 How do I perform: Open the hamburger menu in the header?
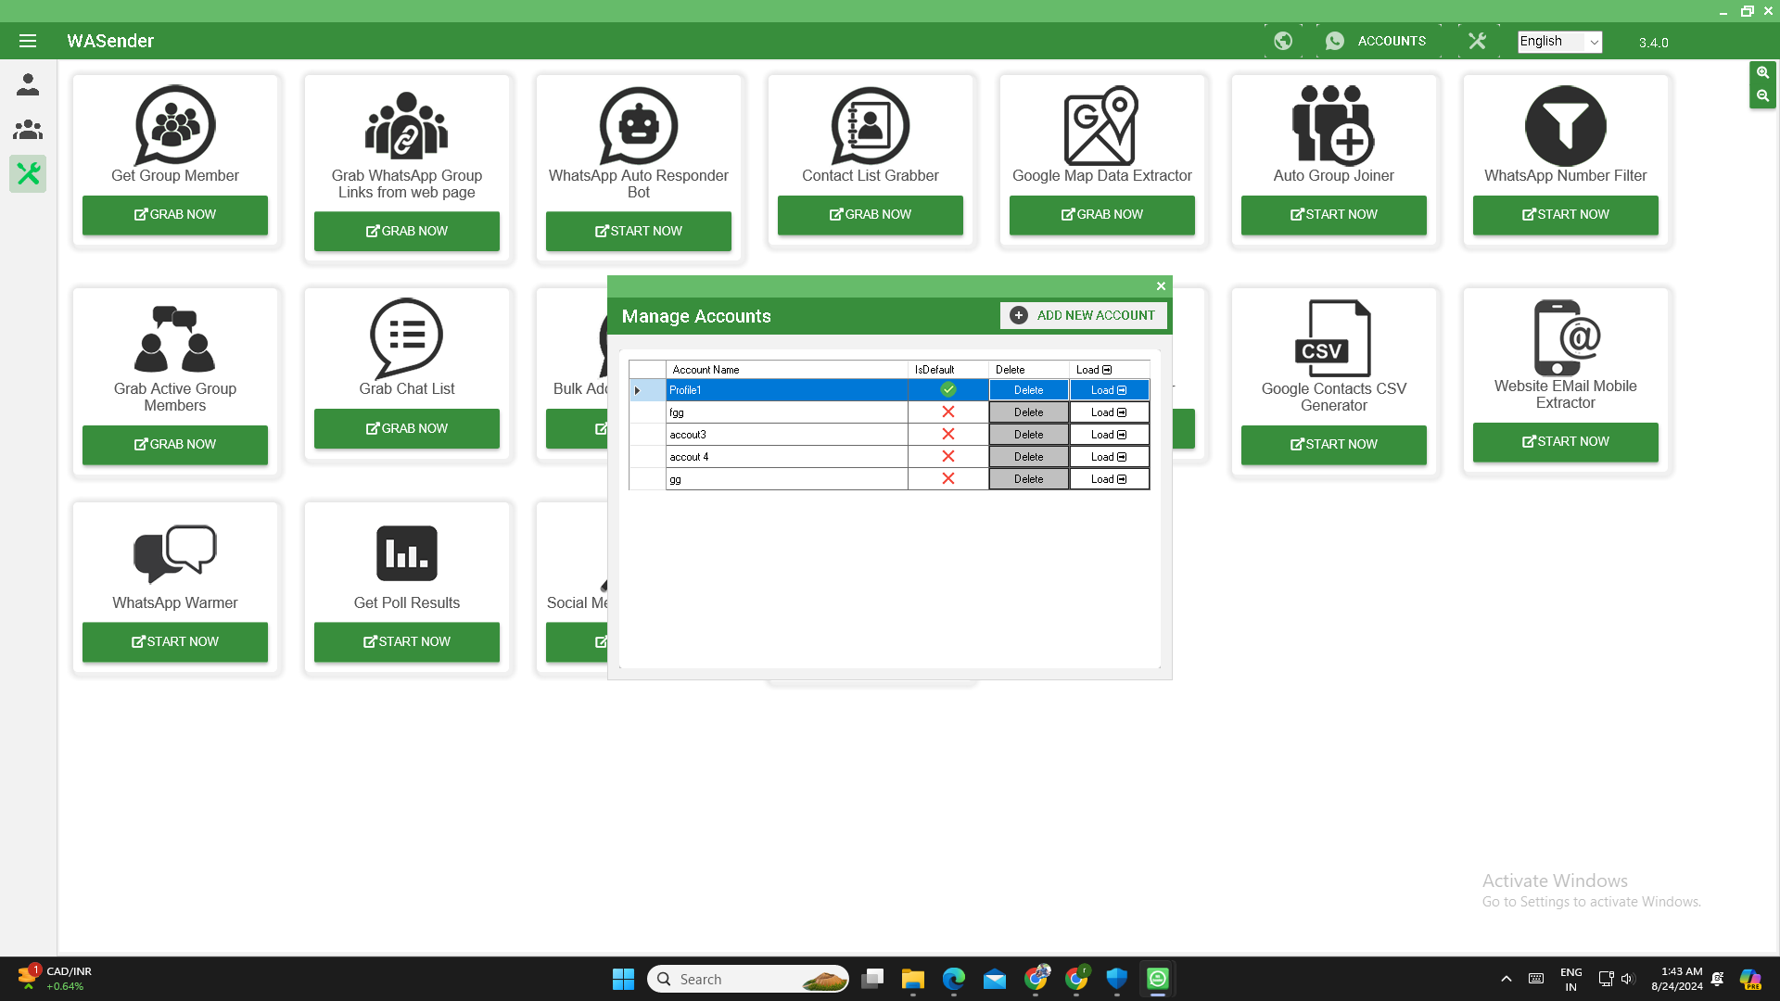coord(28,41)
